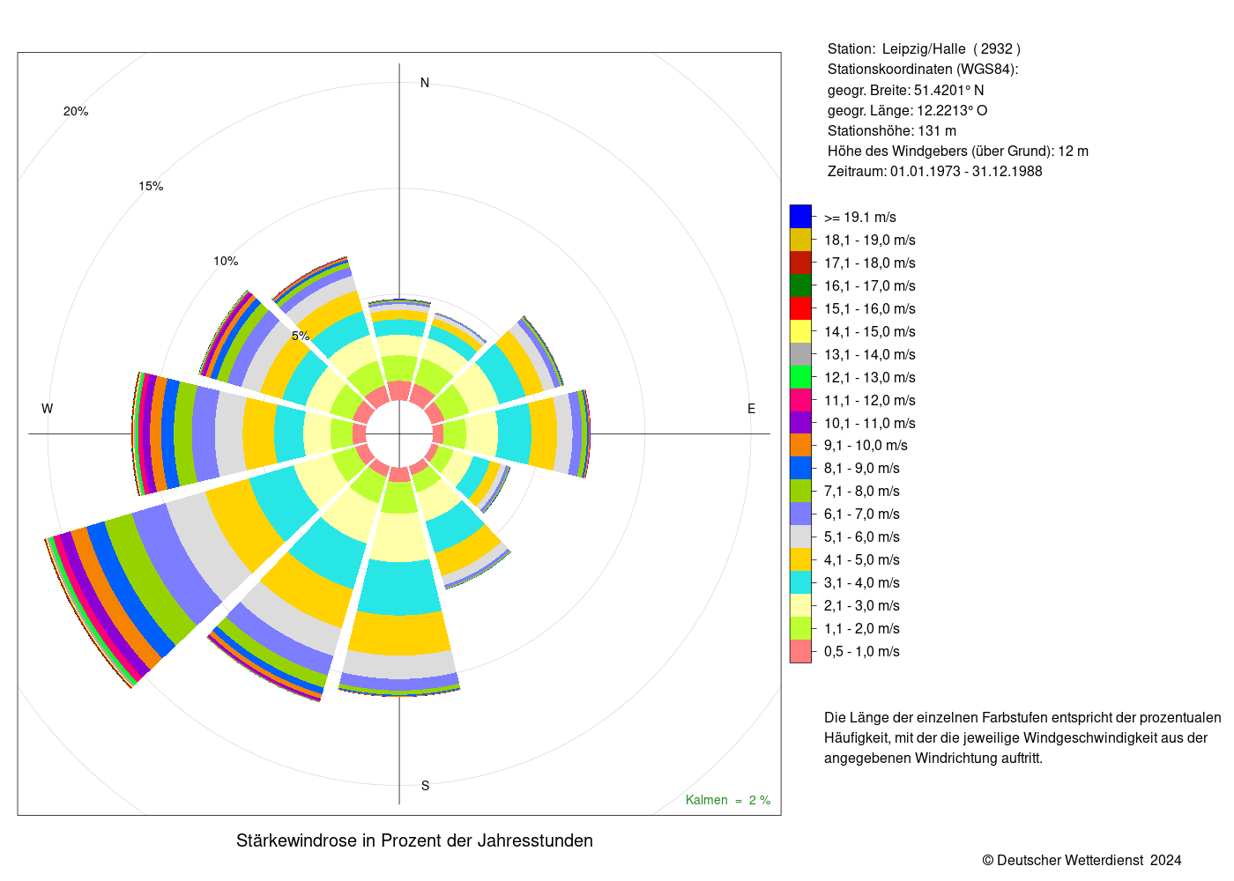Viewport: 1234px width, 881px height.
Task: Click the yellow 14,1 - 15,0 m/s swatch
Action: coord(800,331)
